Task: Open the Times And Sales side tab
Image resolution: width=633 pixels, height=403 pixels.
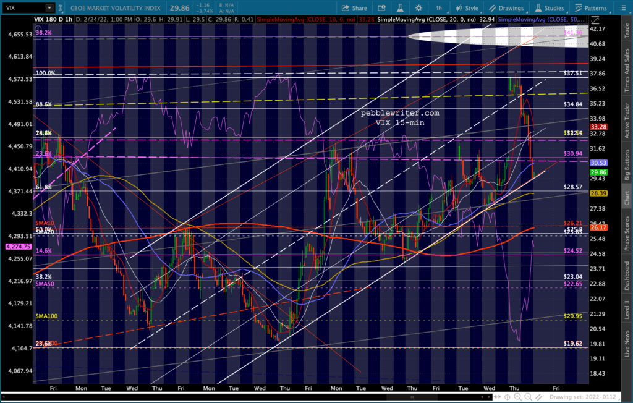Action: click(626, 73)
